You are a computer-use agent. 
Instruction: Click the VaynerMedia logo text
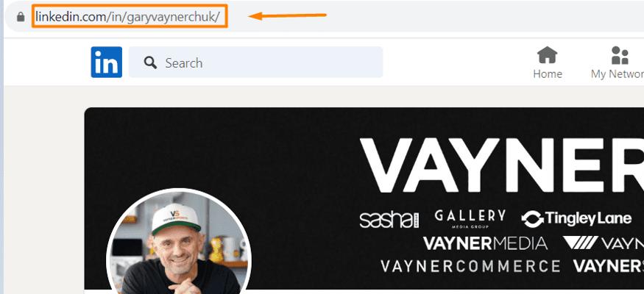coord(486,243)
